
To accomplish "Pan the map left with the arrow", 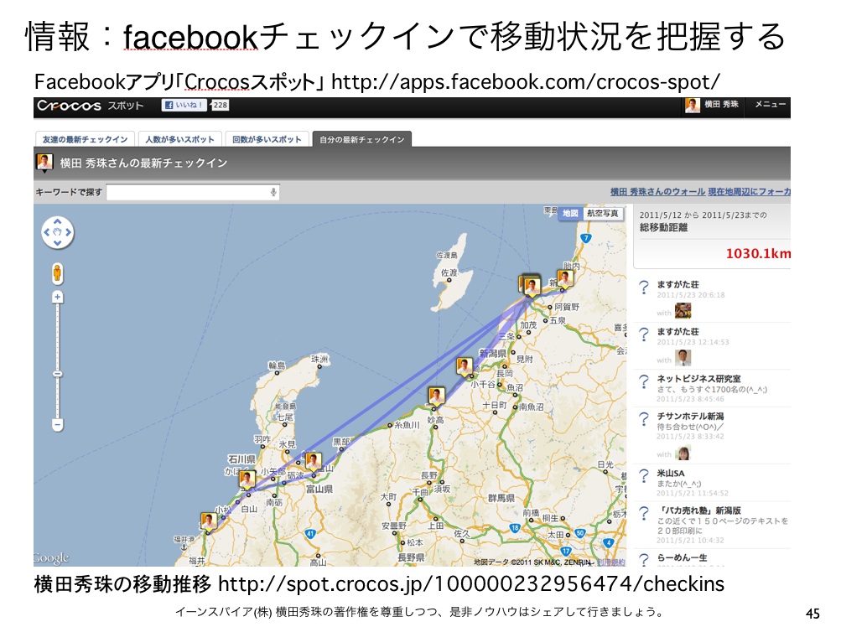I will tap(47, 232).
